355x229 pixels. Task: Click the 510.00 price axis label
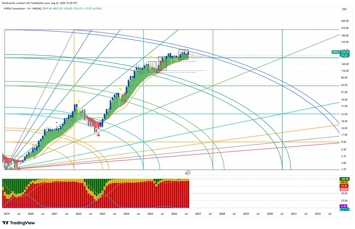(x=345, y=28)
